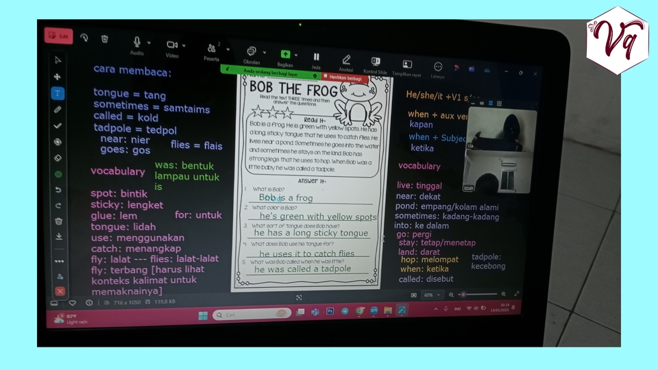658x370 pixels.
Task: Open File Explorer folder in taskbar
Action: 388,310
